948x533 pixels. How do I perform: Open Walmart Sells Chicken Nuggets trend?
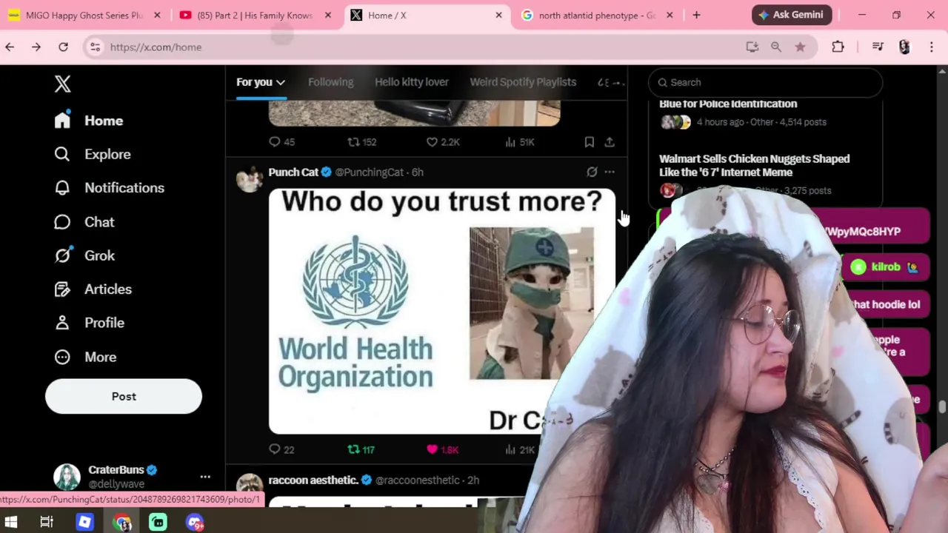[x=754, y=165]
